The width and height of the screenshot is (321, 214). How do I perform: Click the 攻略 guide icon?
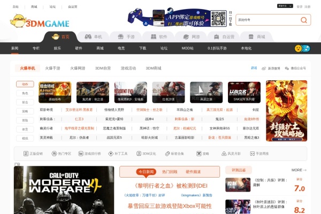pos(203,154)
